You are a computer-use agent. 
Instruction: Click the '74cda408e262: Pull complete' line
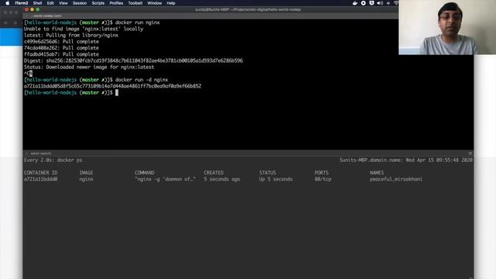pos(61,48)
